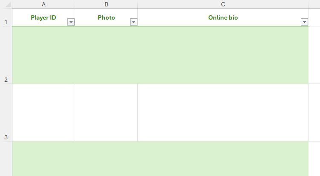Open the Player ID filter dropdown
This screenshot has width=320, height=176.
pos(71,22)
